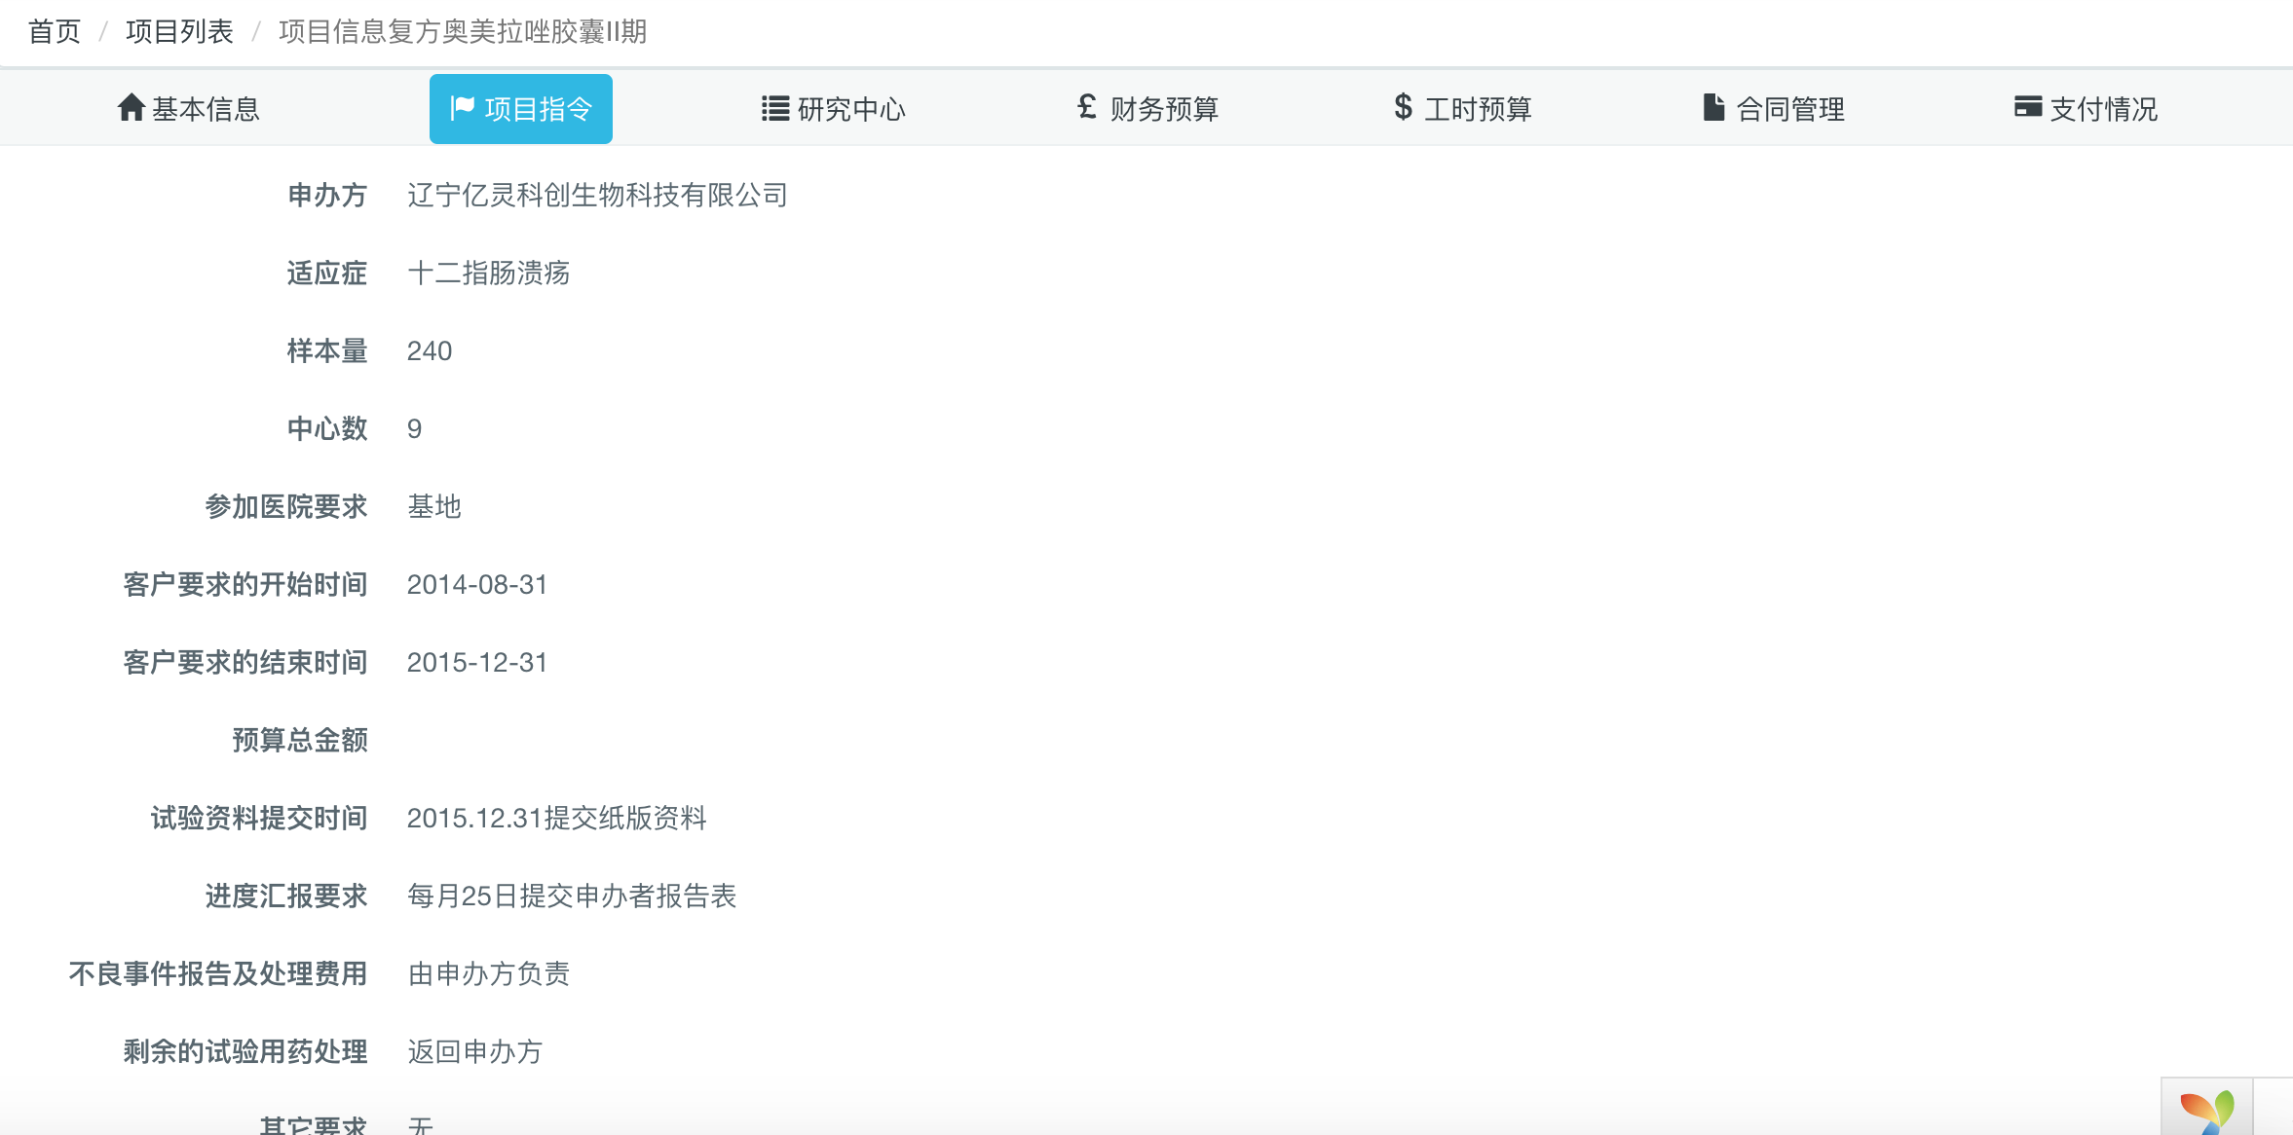Click the credit card icon beside 支付情况
The width and height of the screenshot is (2293, 1135).
pyautogui.click(x=2028, y=107)
